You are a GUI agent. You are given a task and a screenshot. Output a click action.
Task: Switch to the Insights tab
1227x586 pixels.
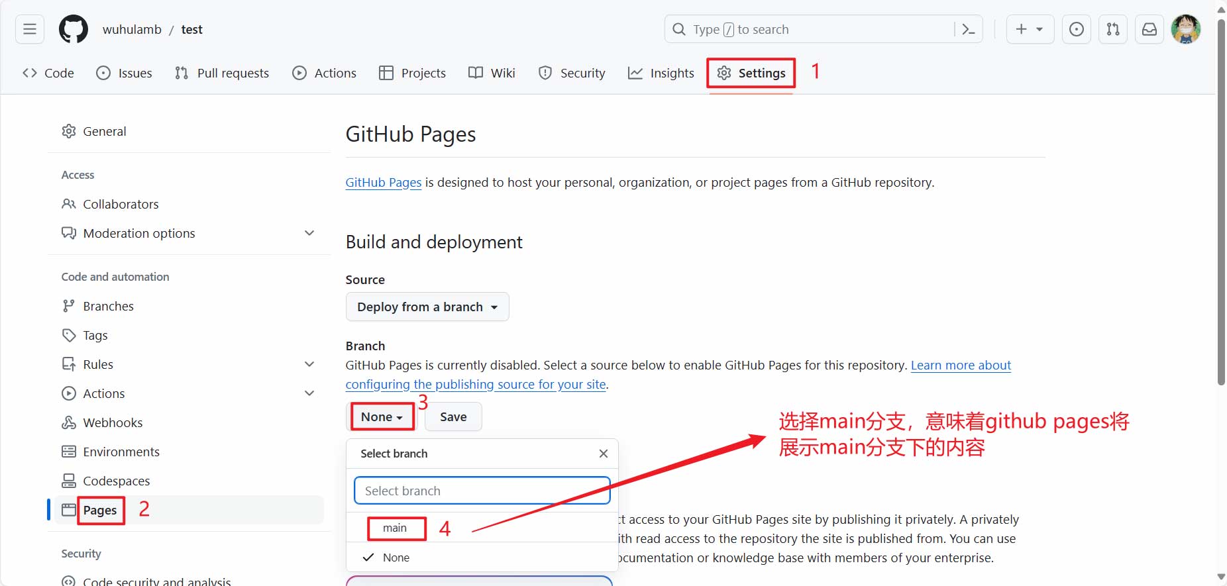click(x=661, y=73)
